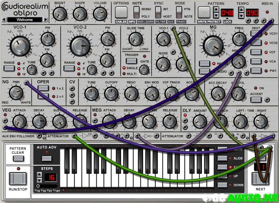Screen dimensions: 279x203
Task: Click the noise color PINK knob
Action: [16, 93]
